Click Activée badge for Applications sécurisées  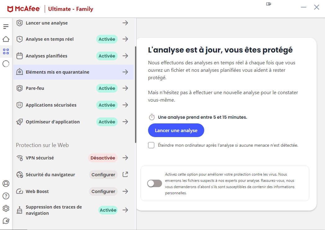(x=107, y=105)
